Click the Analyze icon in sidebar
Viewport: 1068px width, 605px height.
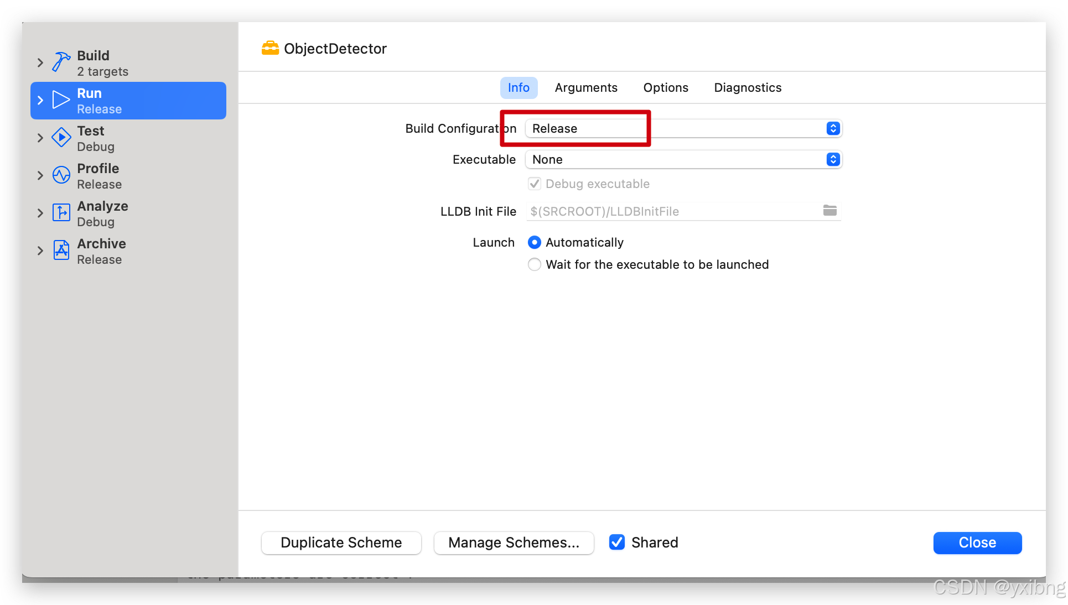pos(61,212)
